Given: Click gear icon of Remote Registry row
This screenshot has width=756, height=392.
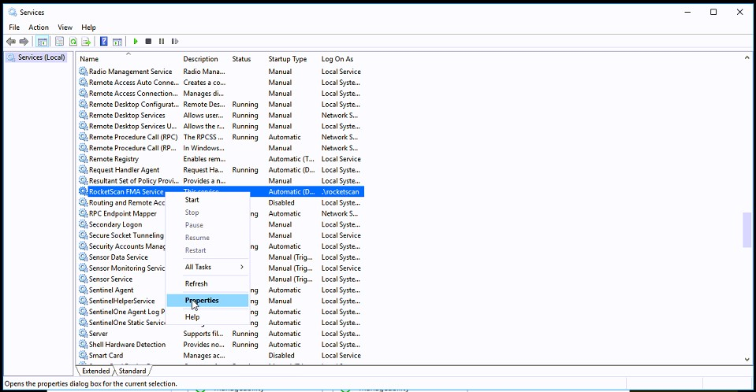Looking at the screenshot, I should pyautogui.click(x=84, y=159).
